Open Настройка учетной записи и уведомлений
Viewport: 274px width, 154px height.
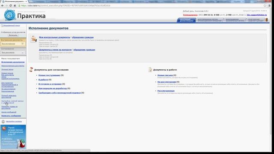click(x=12, y=102)
